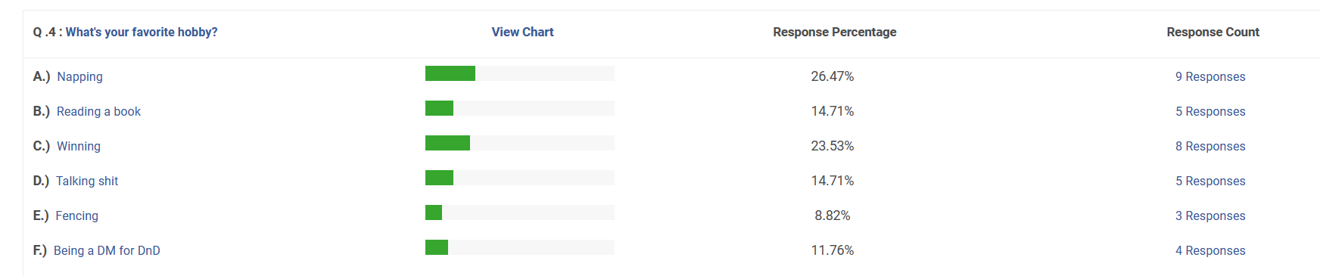Open the 8 Responses link for Winning

(1210, 146)
